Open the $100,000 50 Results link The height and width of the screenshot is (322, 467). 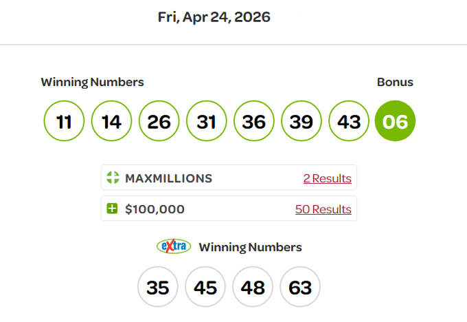click(323, 209)
